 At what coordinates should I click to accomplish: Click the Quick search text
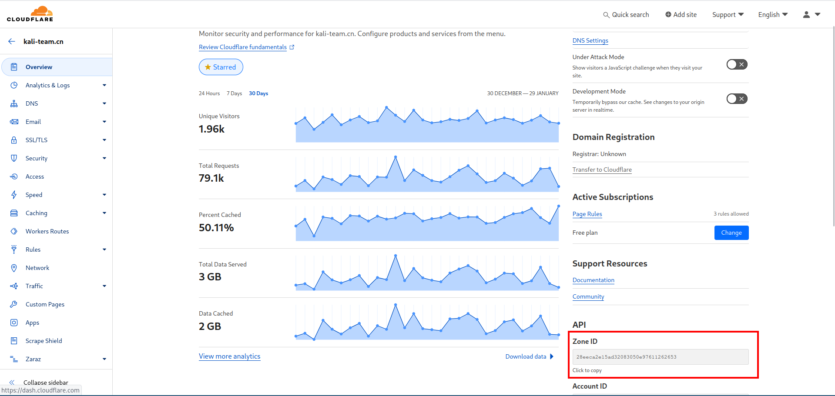point(630,15)
